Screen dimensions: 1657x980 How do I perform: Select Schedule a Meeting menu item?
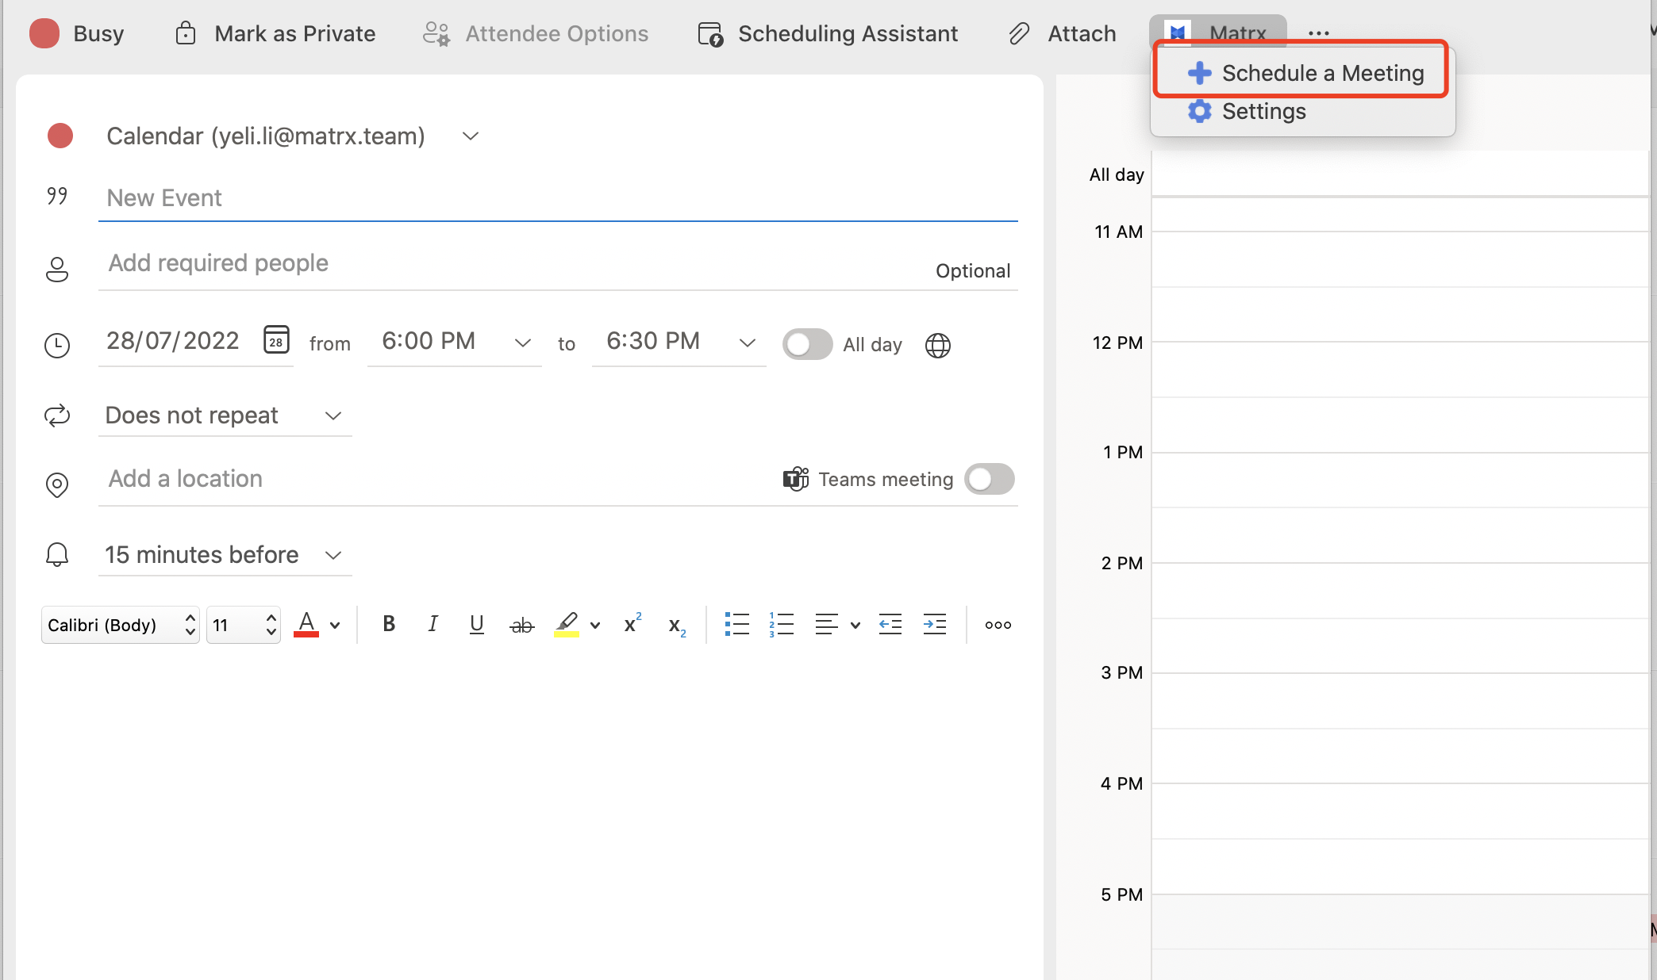click(x=1305, y=73)
